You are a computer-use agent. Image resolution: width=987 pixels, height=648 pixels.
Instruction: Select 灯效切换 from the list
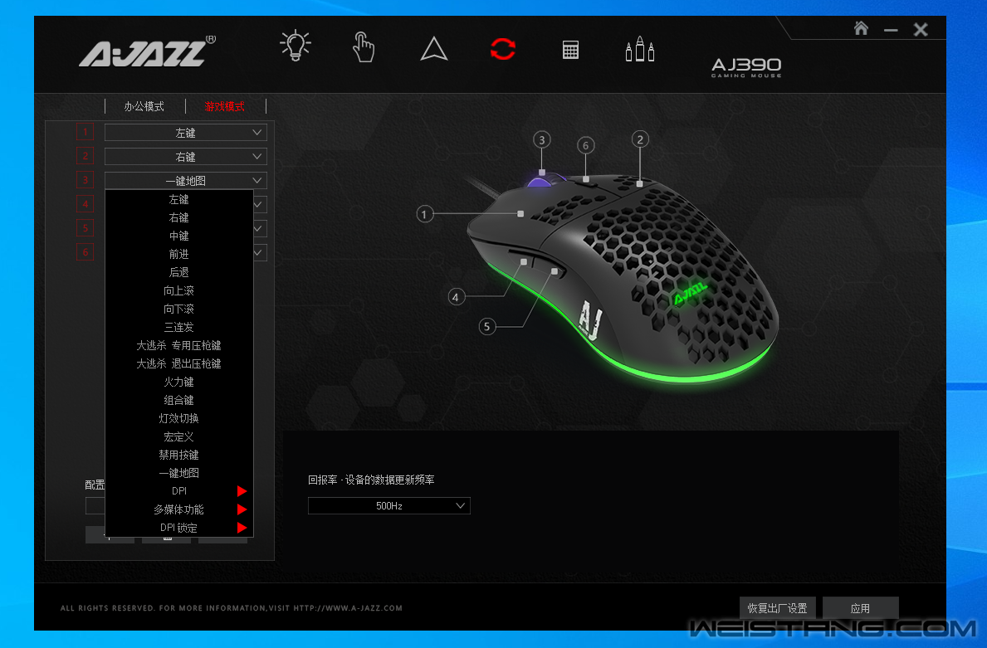(x=178, y=418)
